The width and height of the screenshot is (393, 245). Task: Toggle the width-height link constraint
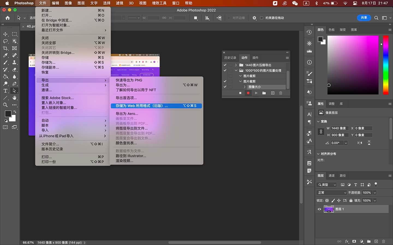tap(321, 131)
